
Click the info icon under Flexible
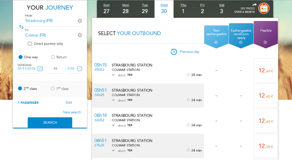click(266, 43)
